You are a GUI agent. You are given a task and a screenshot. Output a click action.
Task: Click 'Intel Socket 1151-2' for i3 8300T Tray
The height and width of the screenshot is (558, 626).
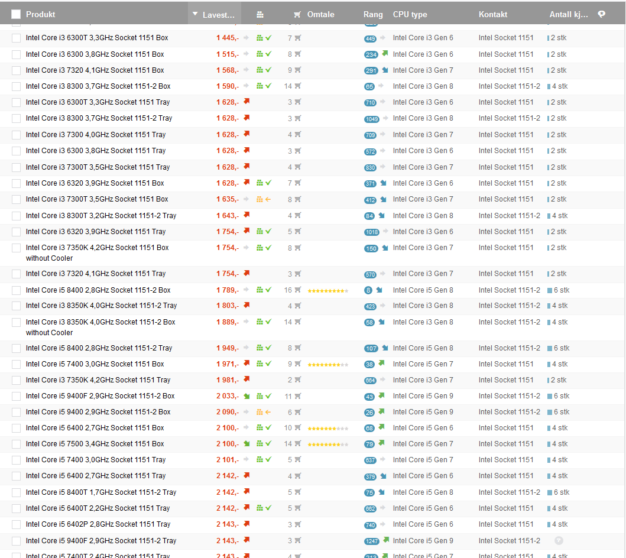509,216
